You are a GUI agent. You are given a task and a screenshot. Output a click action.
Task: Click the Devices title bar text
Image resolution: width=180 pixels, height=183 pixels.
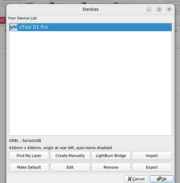(91, 9)
